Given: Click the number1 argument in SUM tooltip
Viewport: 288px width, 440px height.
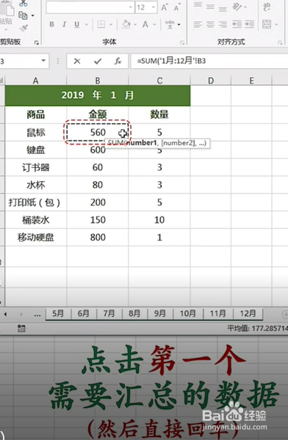Looking at the screenshot, I should (141, 143).
